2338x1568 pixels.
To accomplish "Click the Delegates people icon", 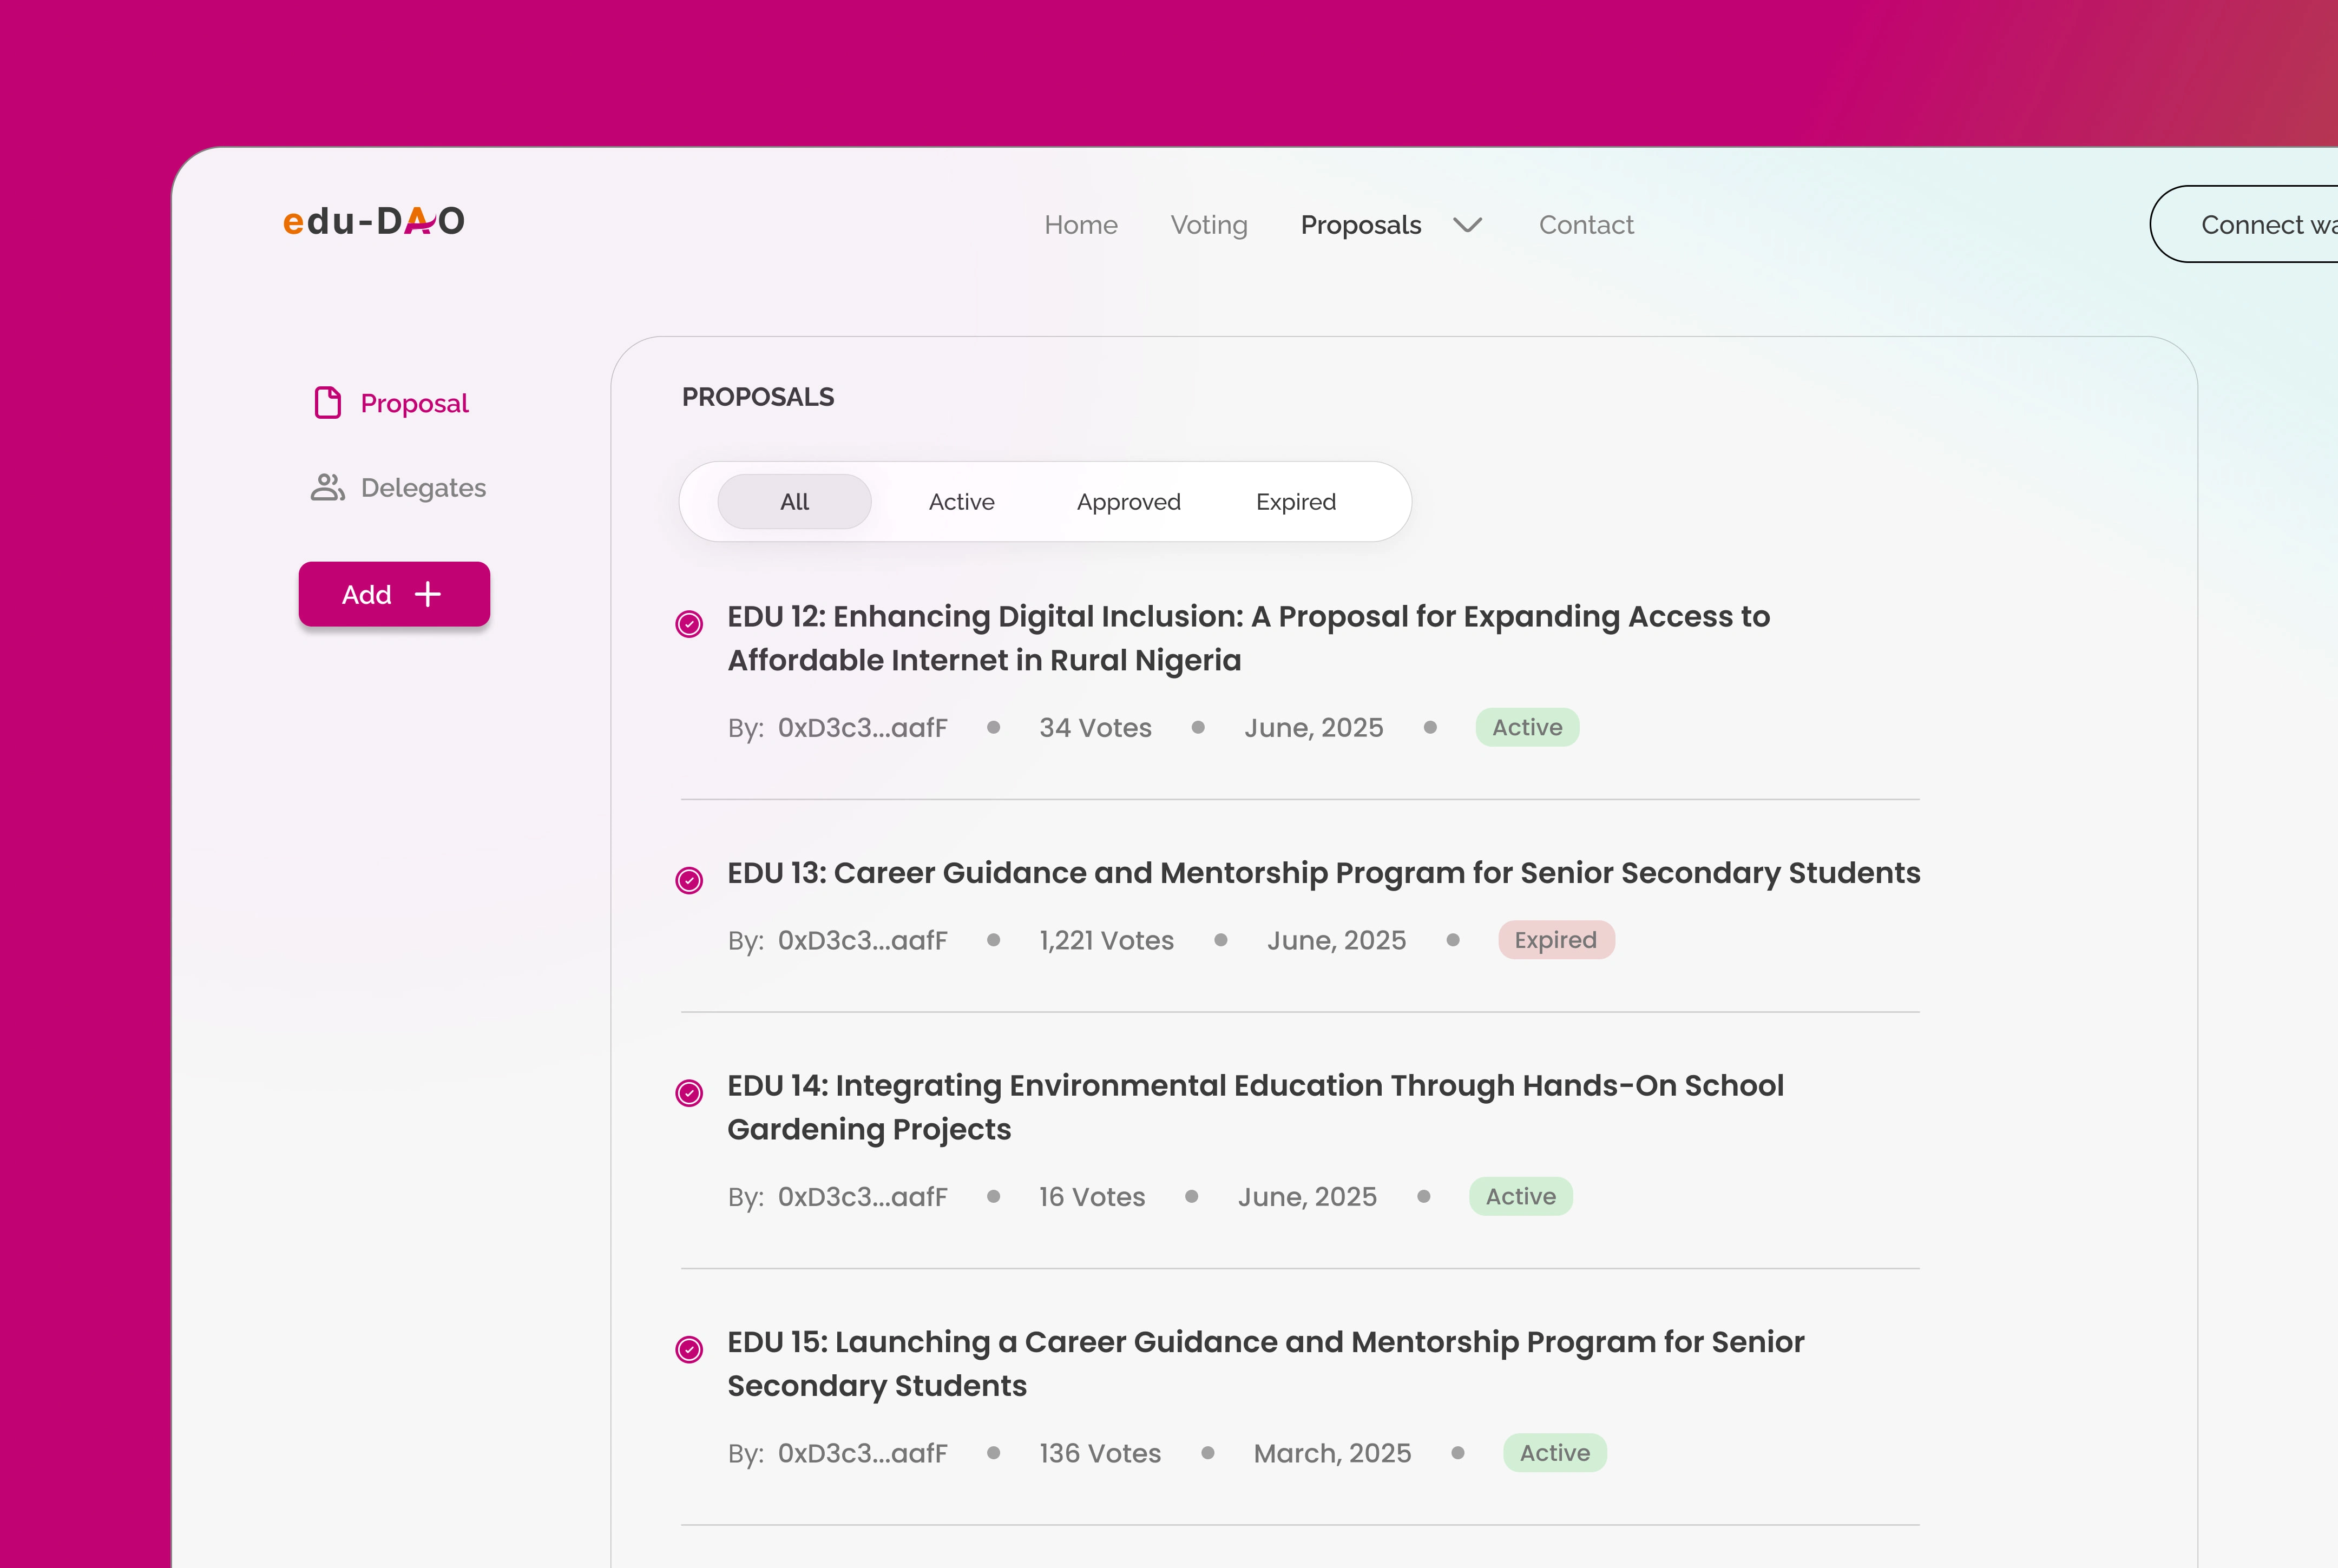I will point(327,488).
